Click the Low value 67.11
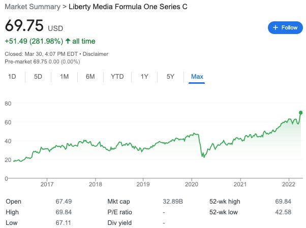306x228 pixels. coord(63,223)
